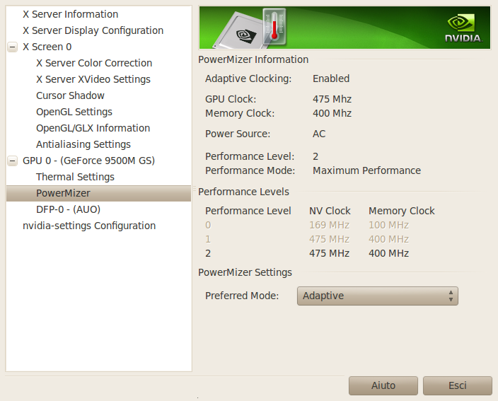498x401 pixels.
Task: Open the Preferred Mode dropdown
Action: (377, 296)
